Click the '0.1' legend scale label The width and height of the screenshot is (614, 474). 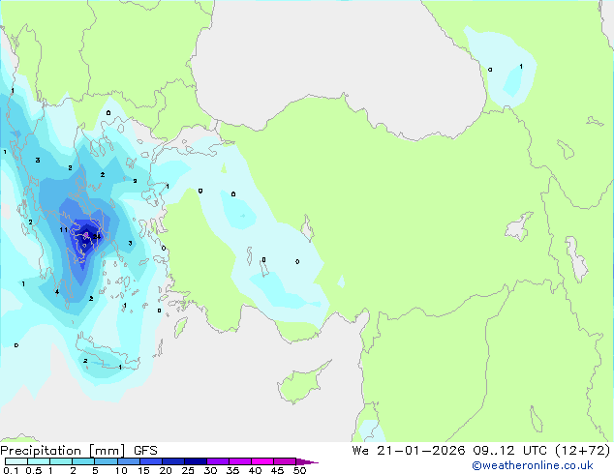tap(11, 470)
